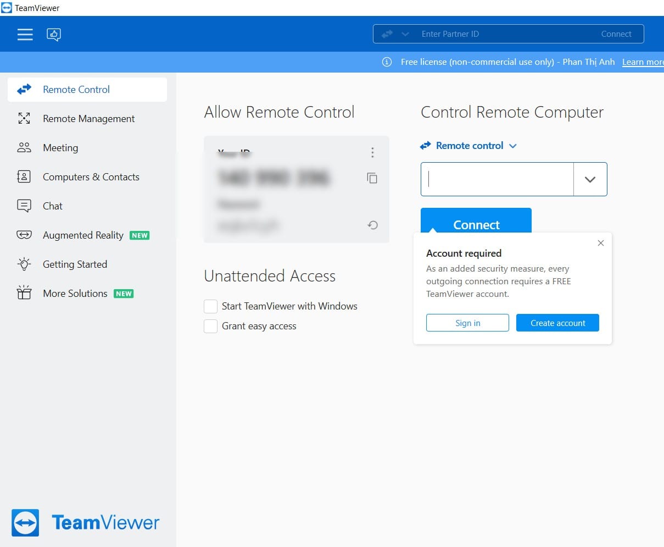Image resolution: width=664 pixels, height=547 pixels.
Task: Click the free license notice text
Action: (507, 62)
